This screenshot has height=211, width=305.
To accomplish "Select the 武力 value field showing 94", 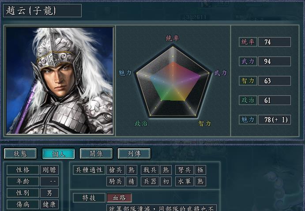I will [x=275, y=61].
